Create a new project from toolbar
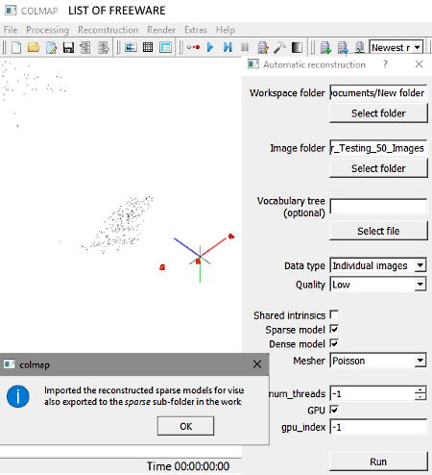This screenshot has height=475, width=432. tap(16, 48)
